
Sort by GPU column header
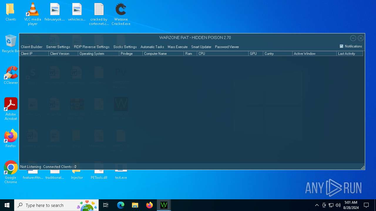256,54
